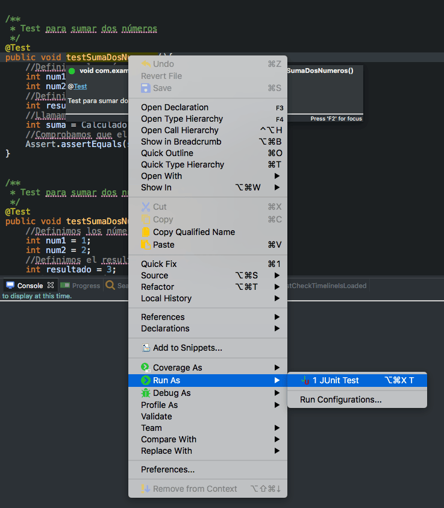
Task: Click first @Test annotation in editor
Action: (18, 48)
